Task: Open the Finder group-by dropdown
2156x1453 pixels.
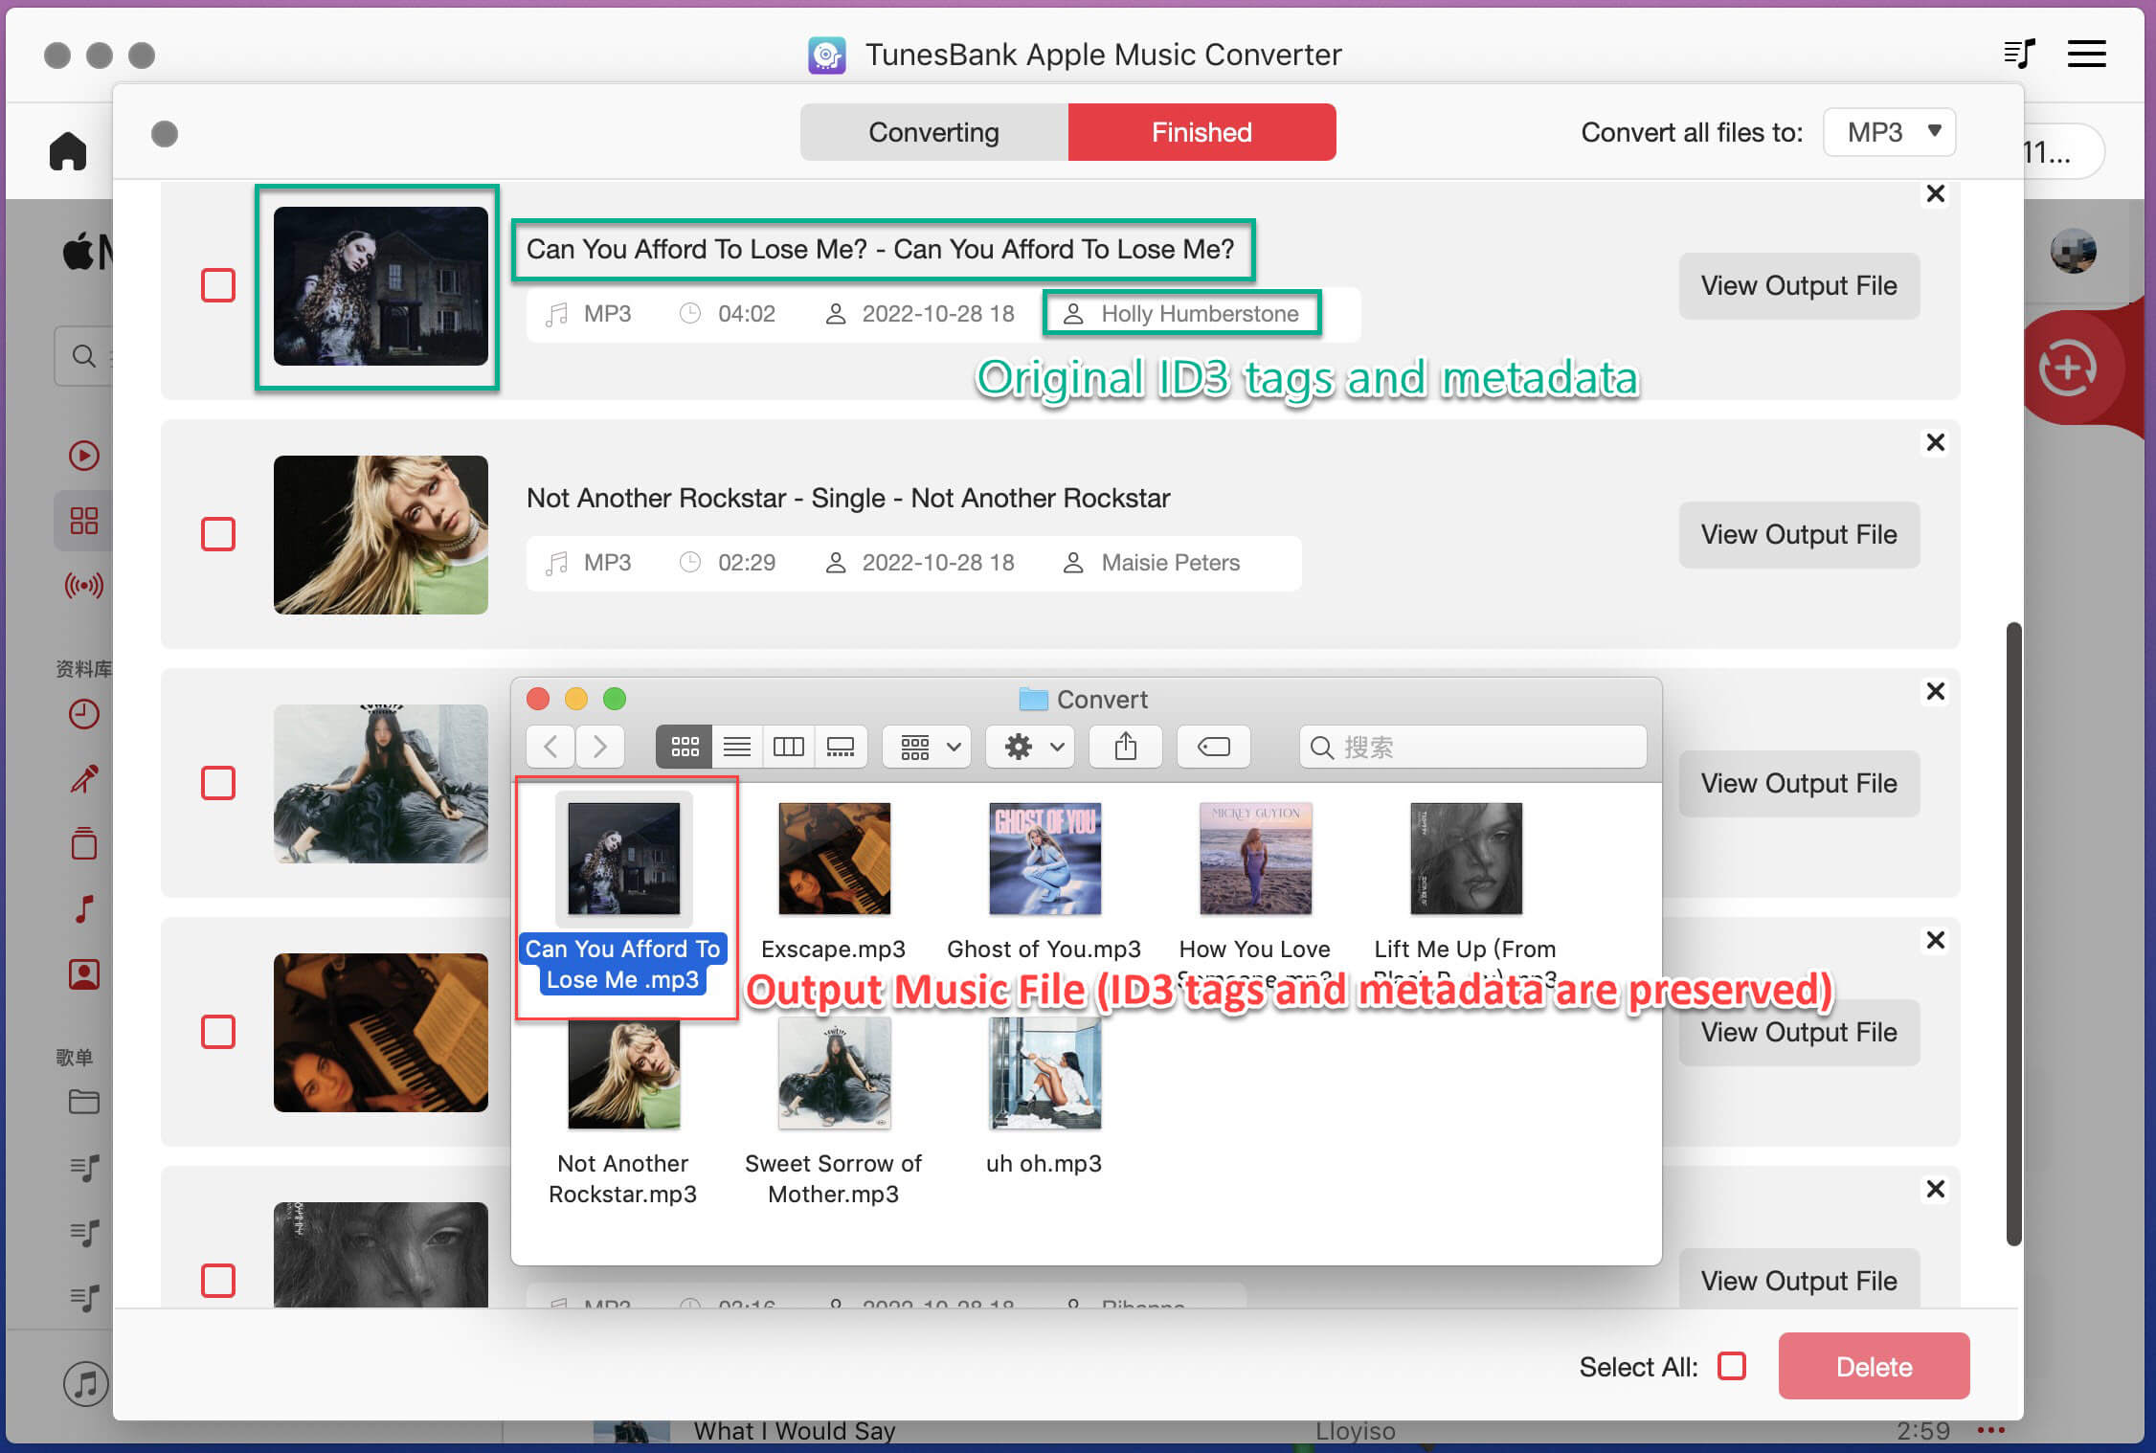Action: click(928, 747)
